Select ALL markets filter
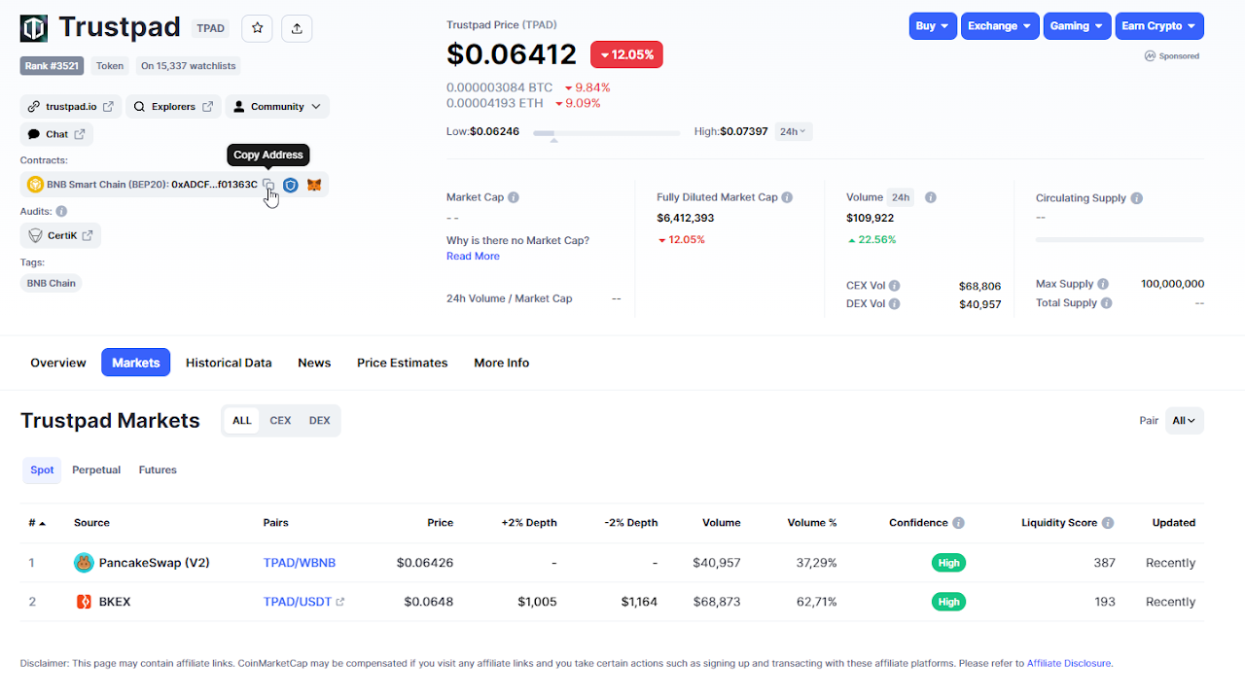Viewport: 1245px width, 696px height. pos(242,421)
